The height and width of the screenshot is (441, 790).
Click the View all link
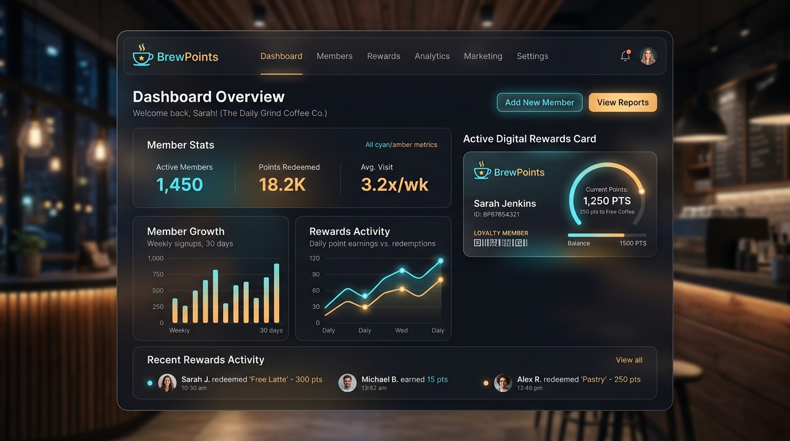point(629,360)
